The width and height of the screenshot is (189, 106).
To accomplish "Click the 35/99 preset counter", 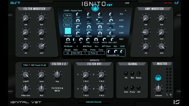I will (122, 46).
